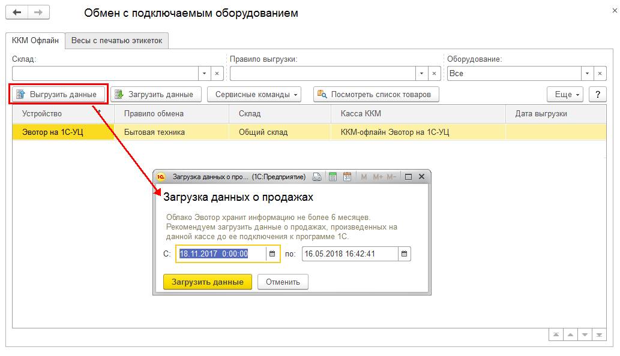Click the print icon in the dialog title bar
The width and height of the screenshot is (620, 356).
[x=317, y=177]
